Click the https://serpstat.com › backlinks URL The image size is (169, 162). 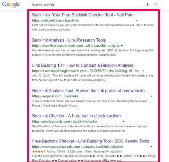pyautogui.click(x=55, y=96)
